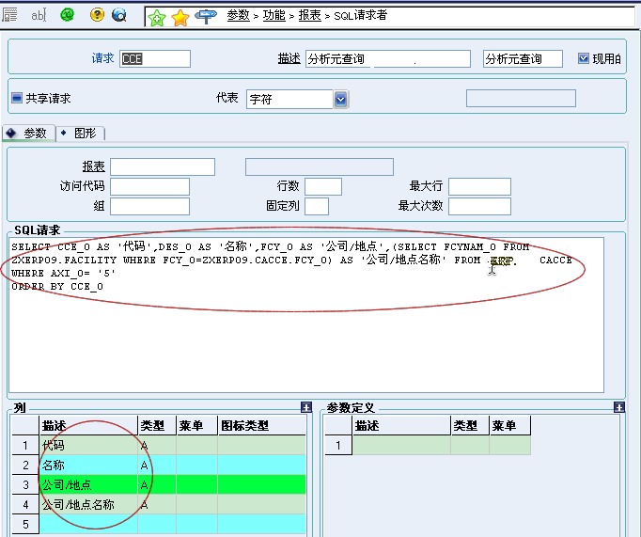641x537 pixels.
Task: Toggle the 现用的 checkbox
Action: [584, 58]
